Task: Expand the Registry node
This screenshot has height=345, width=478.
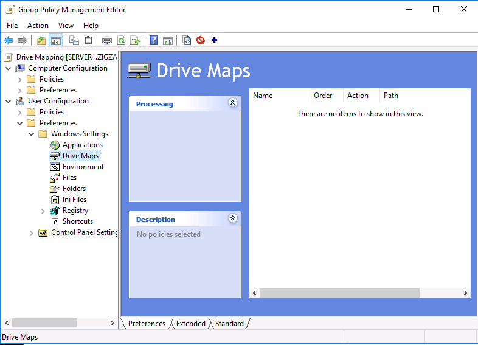Action: coord(43,211)
